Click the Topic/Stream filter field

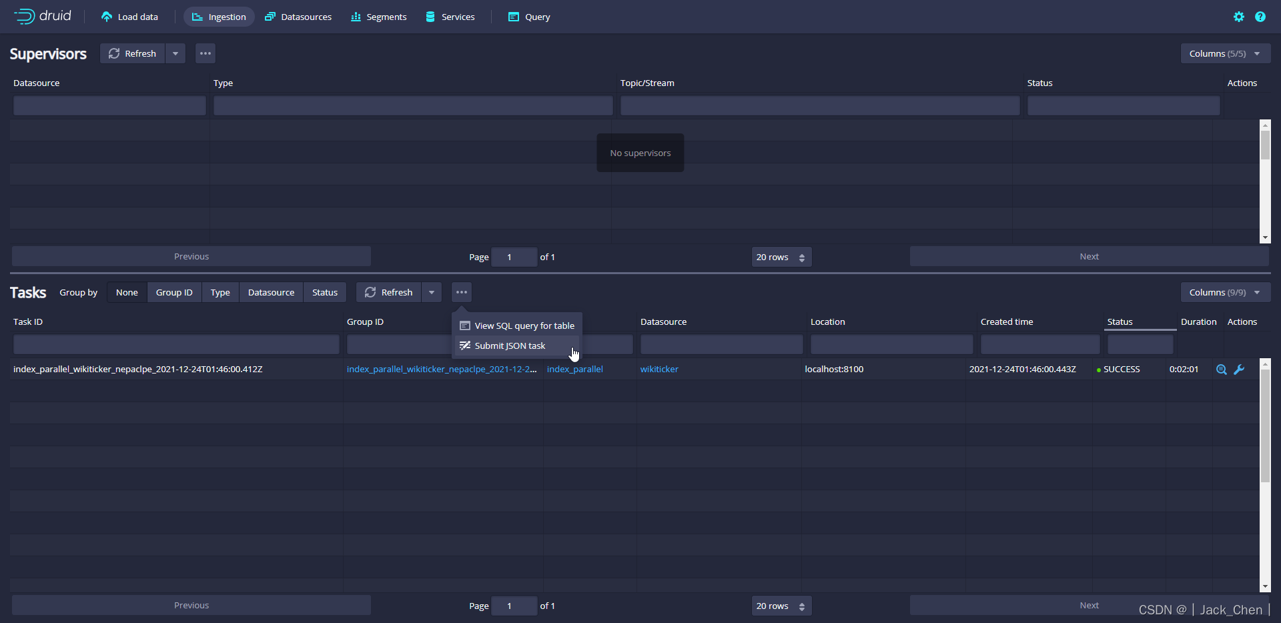pyautogui.click(x=820, y=105)
